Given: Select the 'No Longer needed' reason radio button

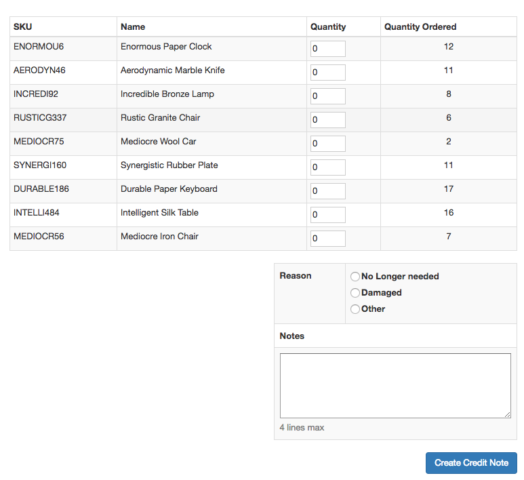Looking at the screenshot, I should (355, 277).
